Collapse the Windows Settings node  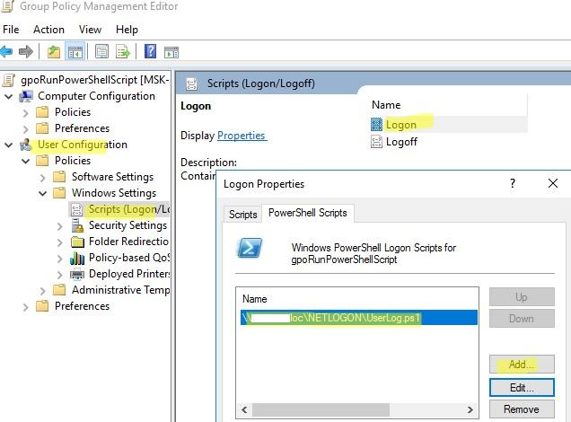[42, 193]
